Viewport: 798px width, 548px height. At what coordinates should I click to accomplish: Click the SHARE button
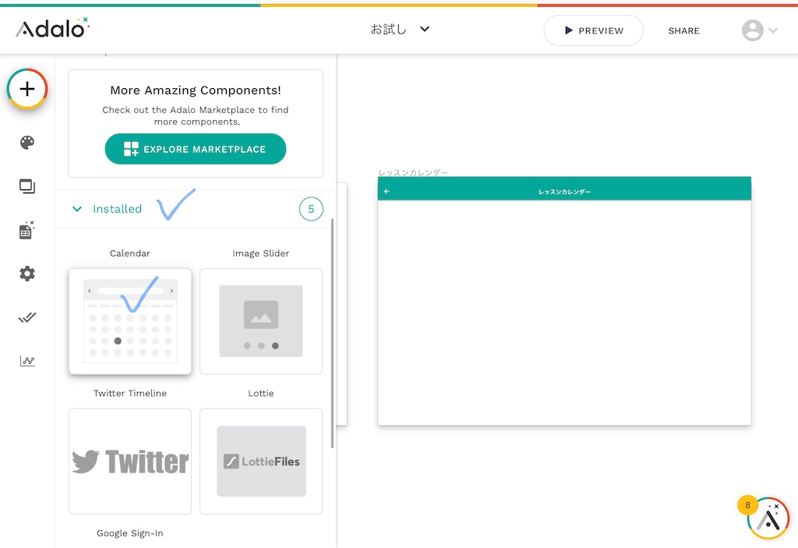683,30
